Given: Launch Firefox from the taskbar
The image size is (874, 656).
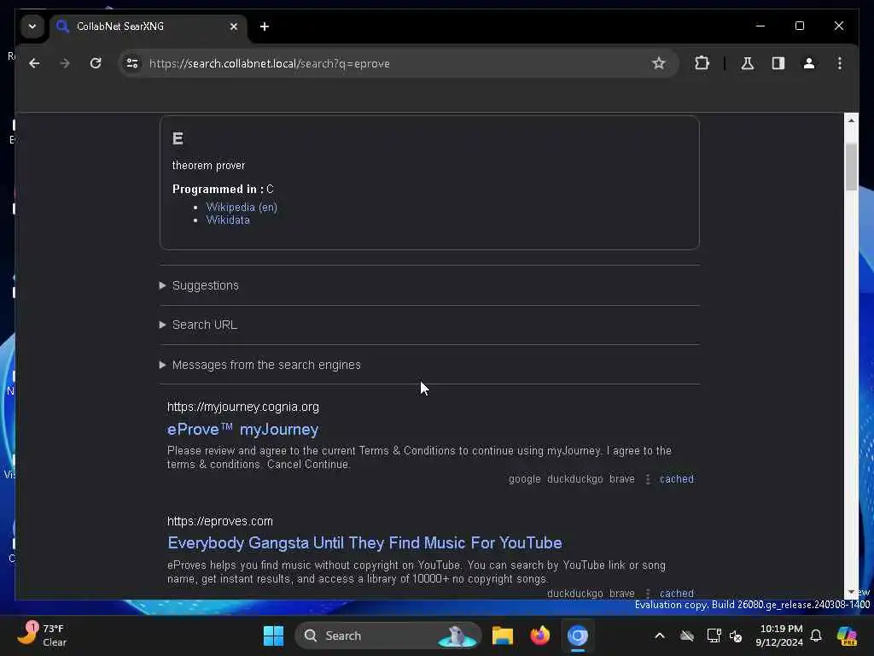Looking at the screenshot, I should click(x=539, y=635).
